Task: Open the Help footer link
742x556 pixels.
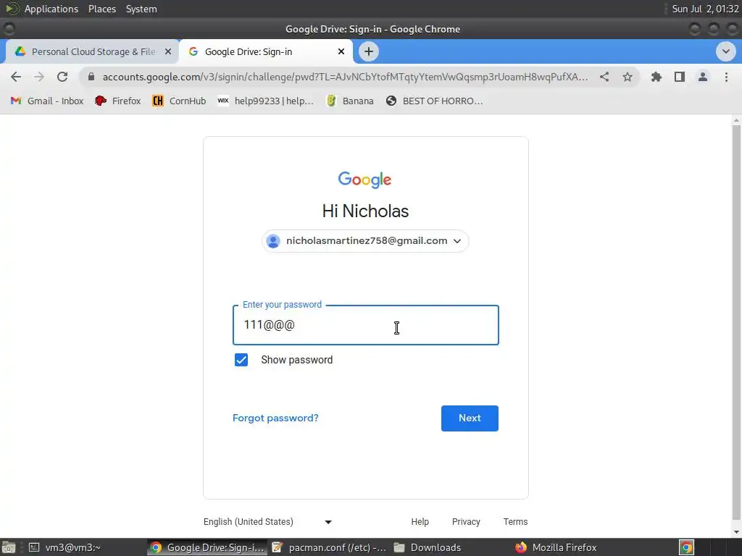Action: point(420,521)
